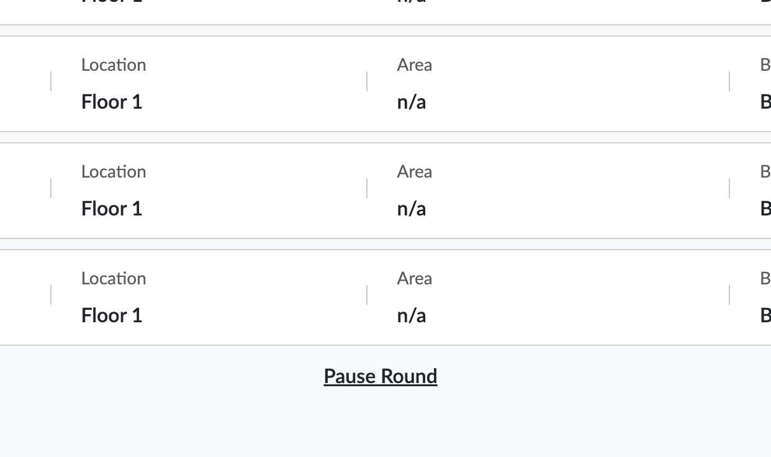Image resolution: width=771 pixels, height=457 pixels.
Task: Click cut-off B column label in middle row
Action: tap(765, 172)
